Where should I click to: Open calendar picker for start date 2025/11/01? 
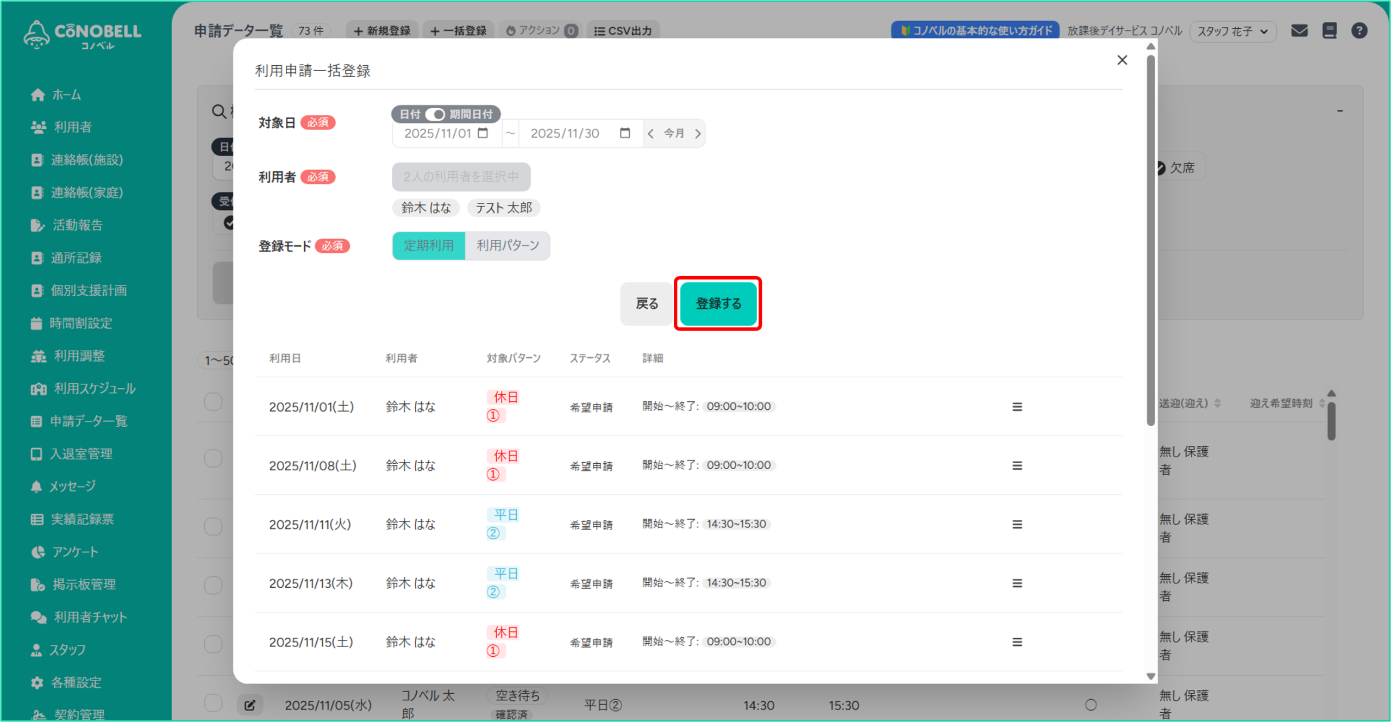(x=483, y=133)
